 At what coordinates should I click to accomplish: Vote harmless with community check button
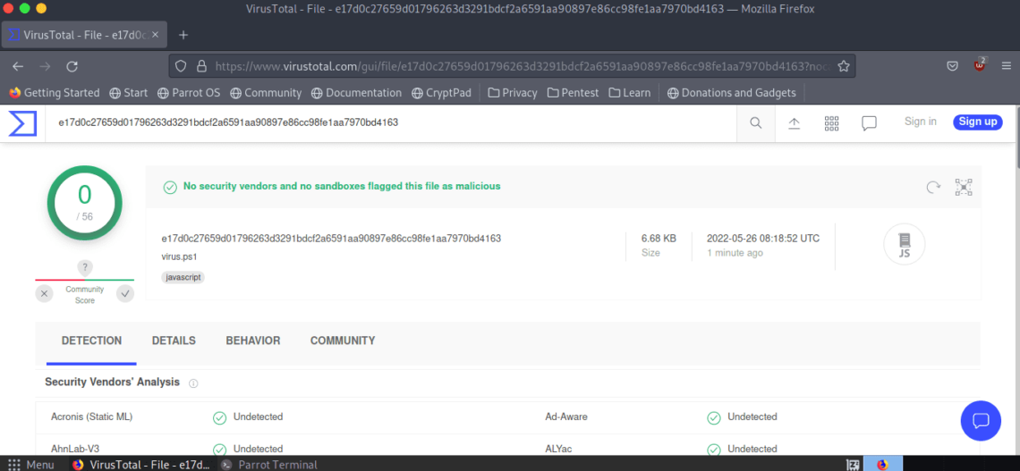click(125, 293)
